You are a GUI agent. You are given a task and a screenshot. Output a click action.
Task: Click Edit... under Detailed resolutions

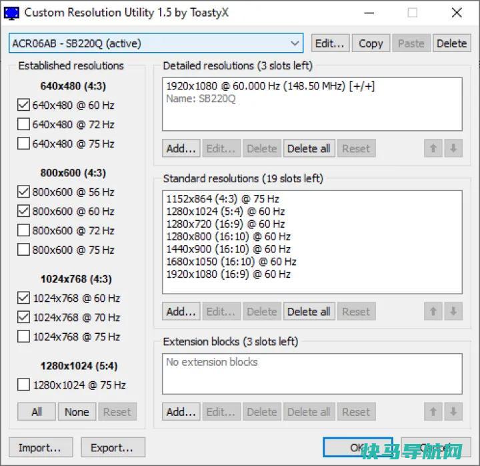coord(221,149)
